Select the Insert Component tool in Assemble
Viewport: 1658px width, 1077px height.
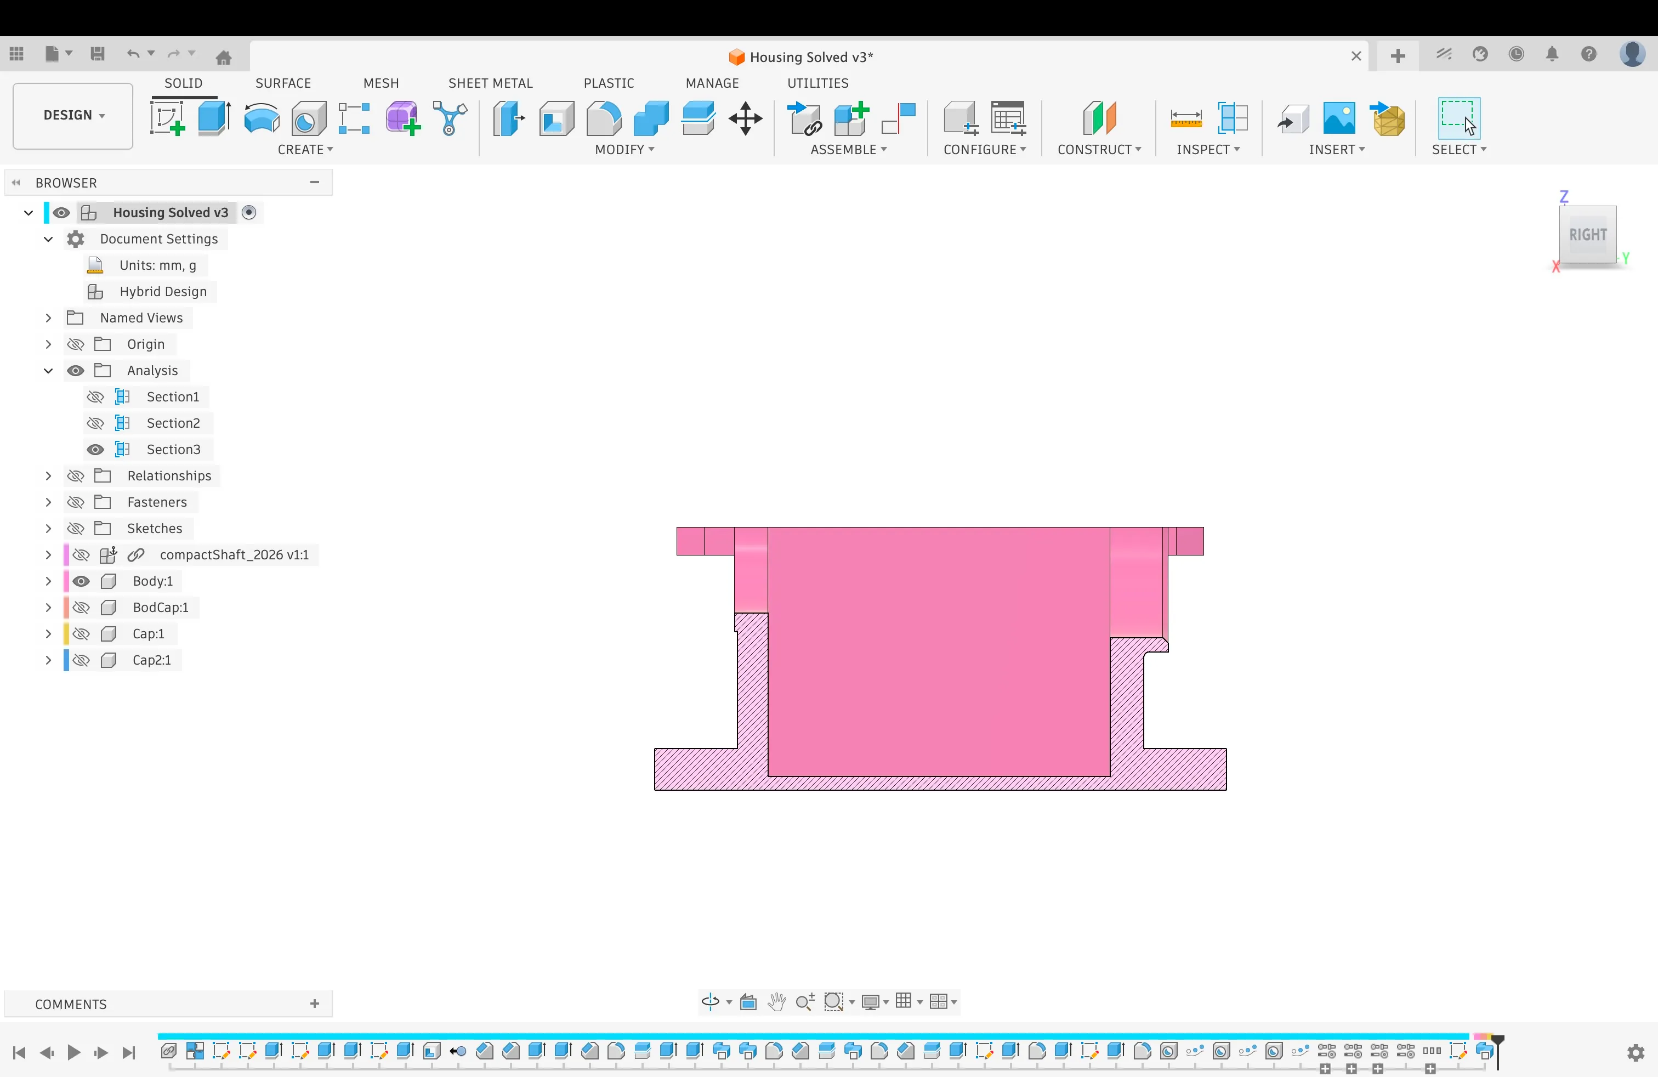805,118
